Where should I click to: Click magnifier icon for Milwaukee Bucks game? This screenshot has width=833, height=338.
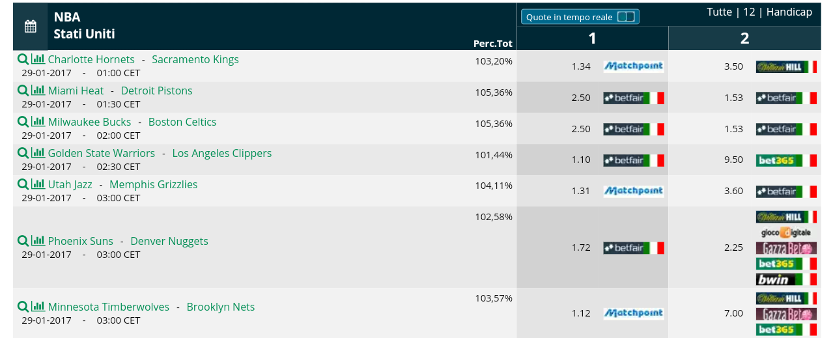[23, 122]
